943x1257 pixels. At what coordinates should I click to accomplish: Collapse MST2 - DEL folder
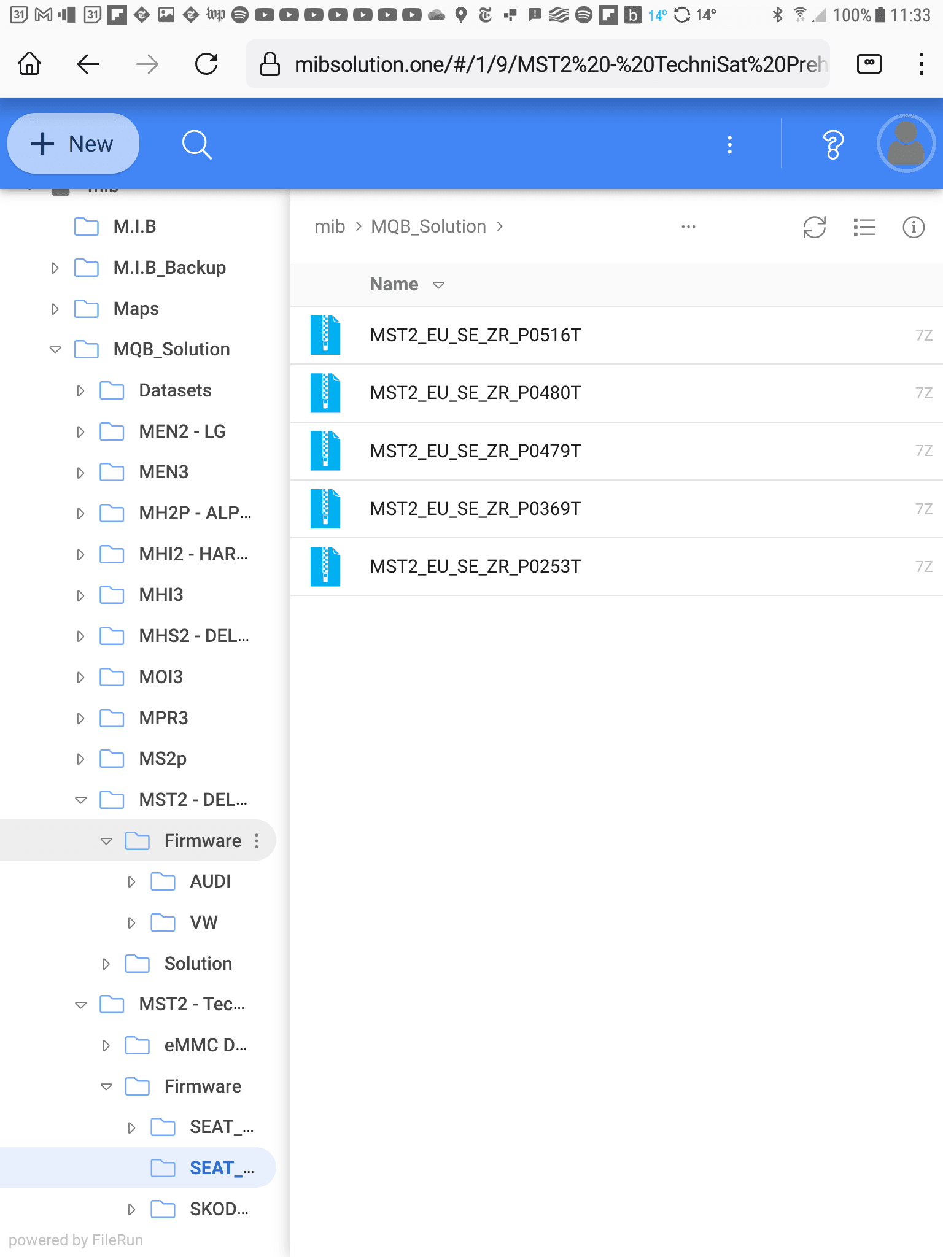[x=80, y=800]
